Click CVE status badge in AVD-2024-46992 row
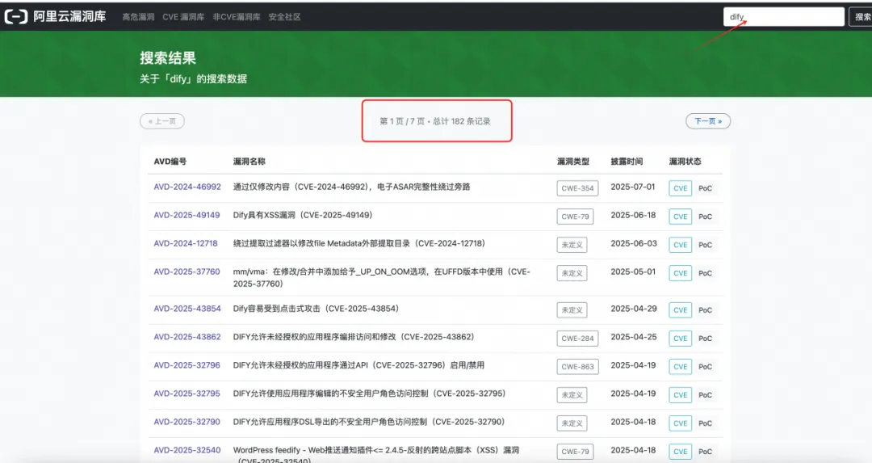The width and height of the screenshot is (872, 463). tap(680, 188)
